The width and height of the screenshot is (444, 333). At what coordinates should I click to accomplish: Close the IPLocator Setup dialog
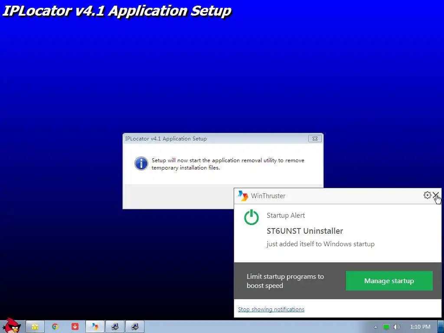pyautogui.click(x=315, y=138)
